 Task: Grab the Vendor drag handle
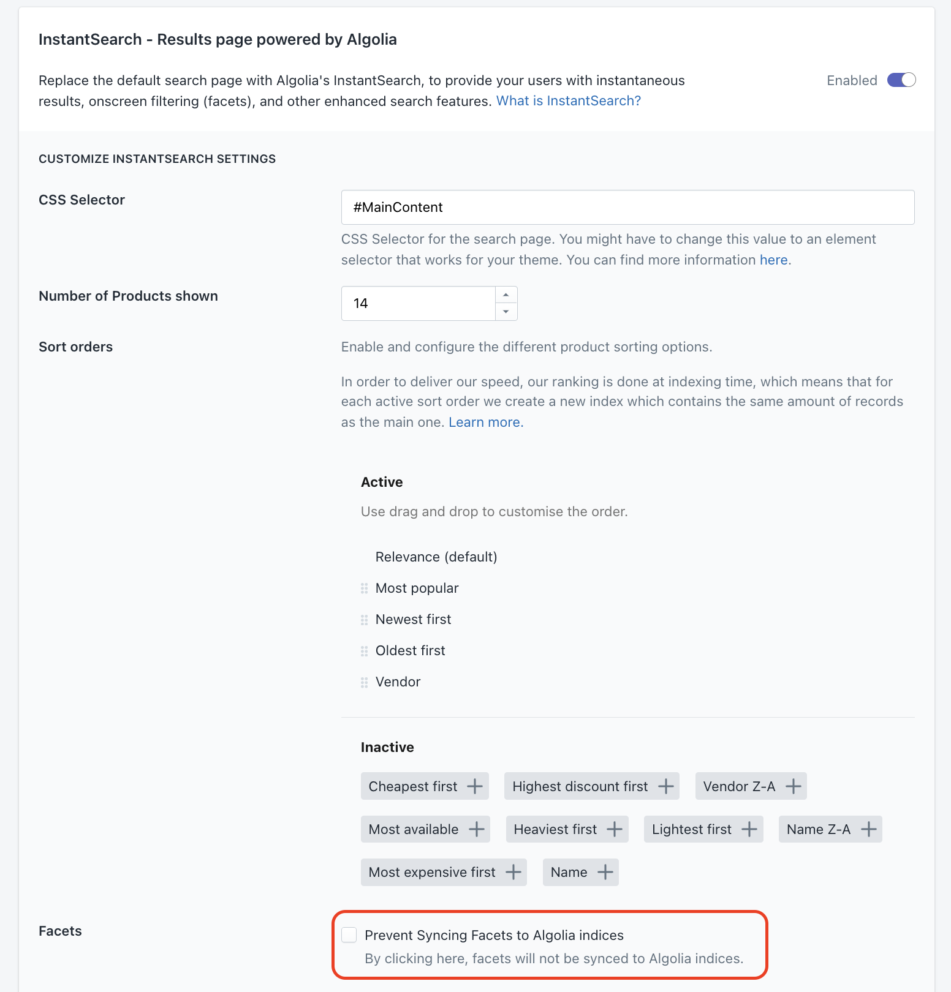(364, 682)
